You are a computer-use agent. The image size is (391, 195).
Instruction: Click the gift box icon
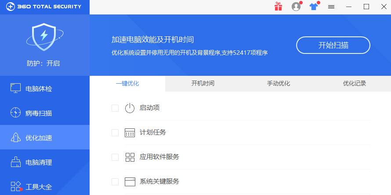coord(278,7)
